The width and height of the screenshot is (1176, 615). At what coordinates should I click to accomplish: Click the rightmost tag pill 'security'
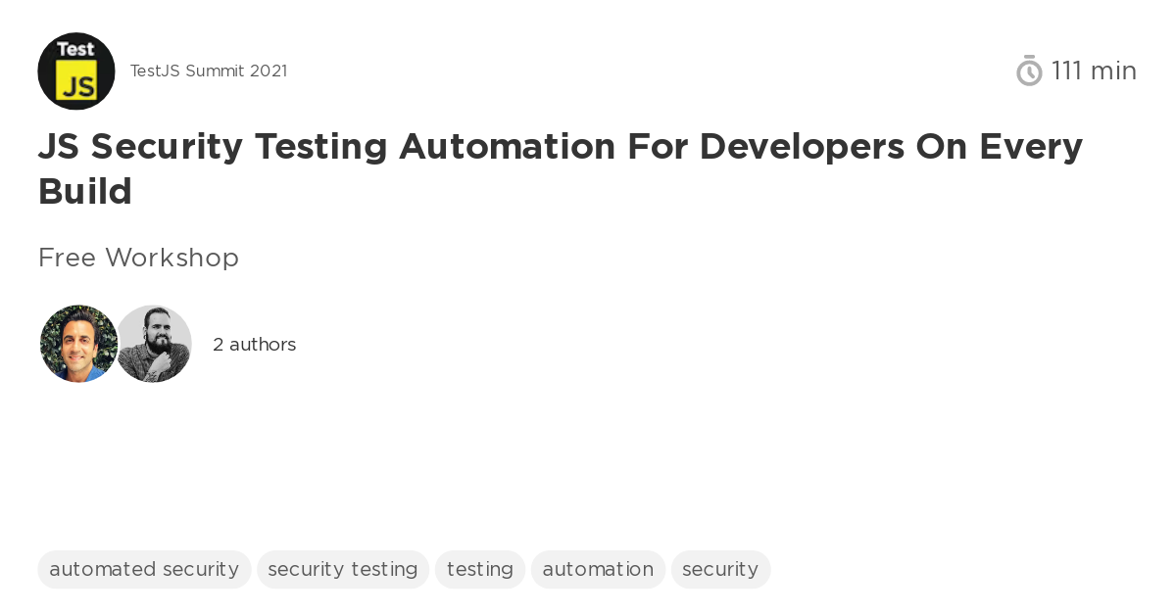(x=720, y=570)
